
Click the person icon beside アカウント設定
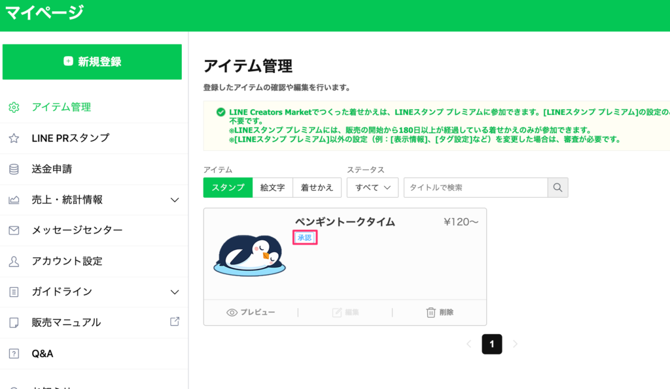[14, 261]
